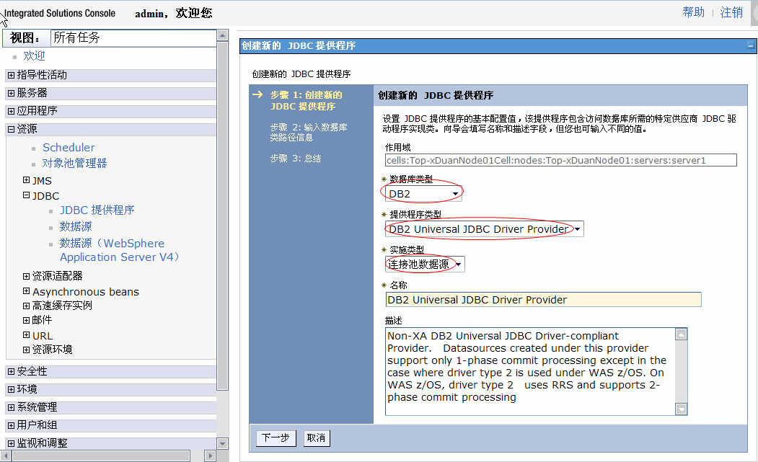Click the navigation pane horizontal scrollbar thumb
Image resolution: width=758 pixels, height=462 pixels.
pos(101,456)
